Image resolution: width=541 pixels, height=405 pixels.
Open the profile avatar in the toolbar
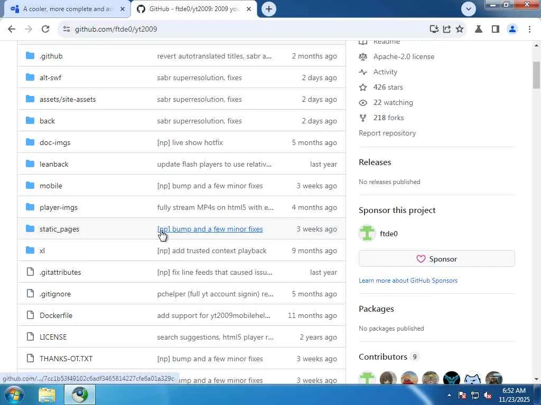tap(512, 30)
